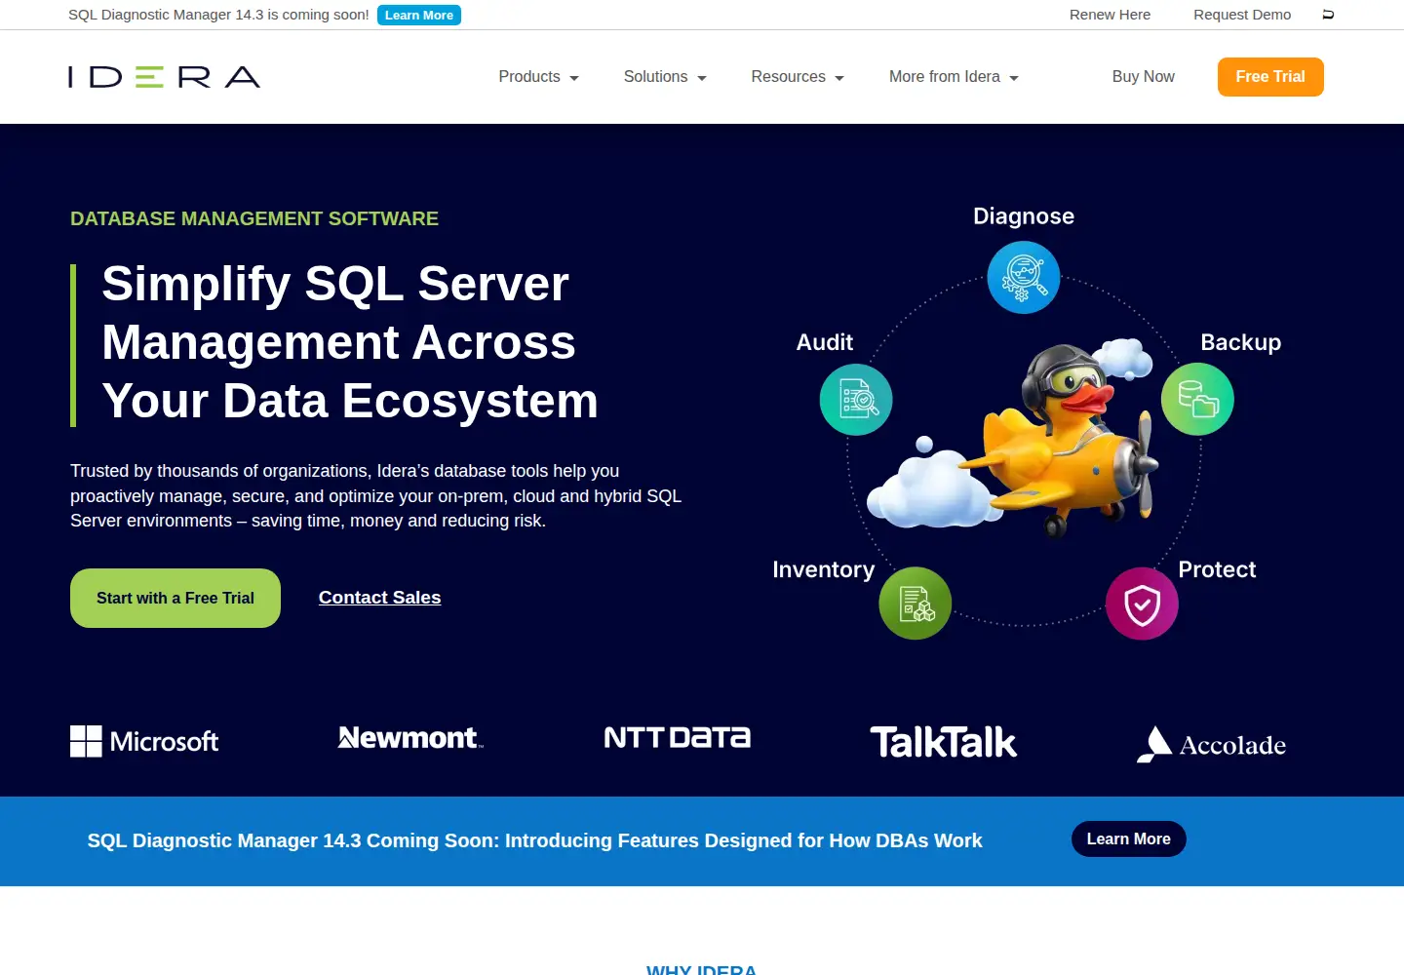Click the Audit circular icon
1404x975 pixels.
pyautogui.click(x=856, y=400)
